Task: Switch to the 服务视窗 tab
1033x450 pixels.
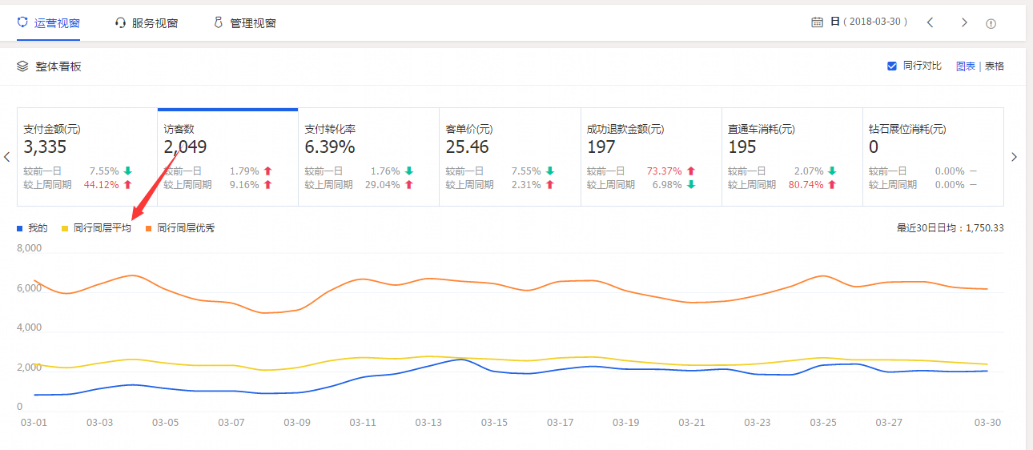Action: click(155, 23)
